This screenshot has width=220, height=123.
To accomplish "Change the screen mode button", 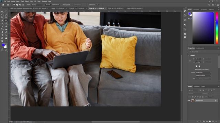I will (6, 51).
